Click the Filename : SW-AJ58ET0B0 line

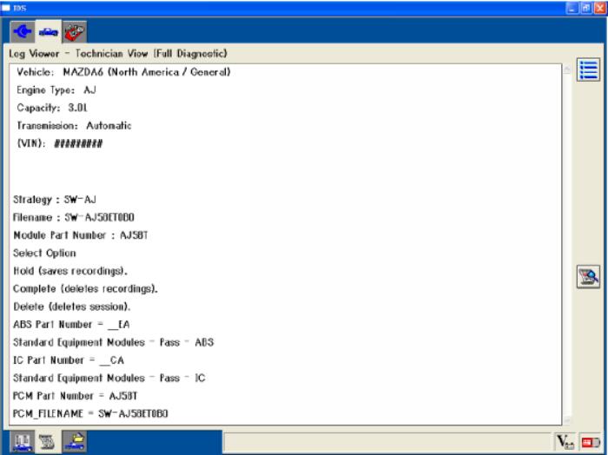coord(74,217)
